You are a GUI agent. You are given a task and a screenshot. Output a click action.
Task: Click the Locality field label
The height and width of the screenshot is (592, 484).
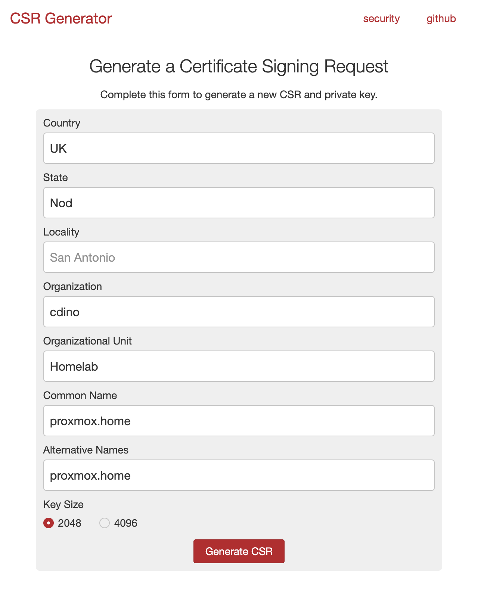click(x=61, y=232)
